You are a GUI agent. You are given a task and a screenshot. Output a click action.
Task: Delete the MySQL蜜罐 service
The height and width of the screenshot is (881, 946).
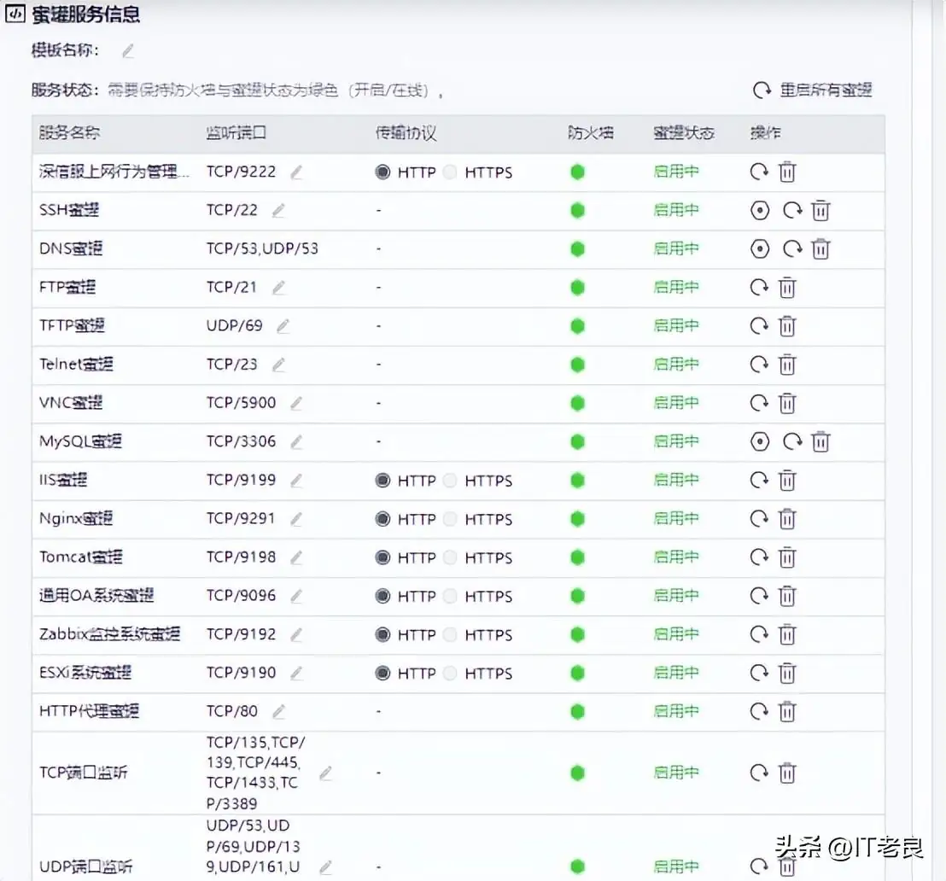click(x=820, y=441)
